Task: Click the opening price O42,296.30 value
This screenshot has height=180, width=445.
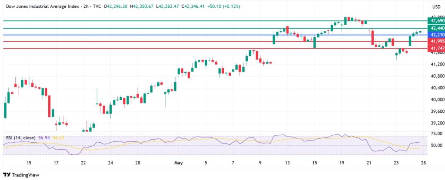Action: click(115, 7)
